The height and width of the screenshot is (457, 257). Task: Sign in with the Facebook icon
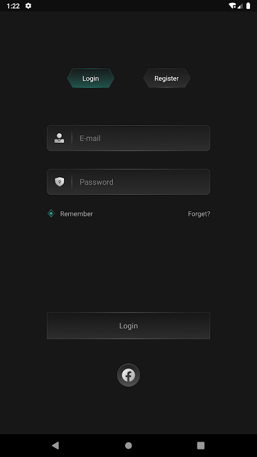pyautogui.click(x=128, y=375)
